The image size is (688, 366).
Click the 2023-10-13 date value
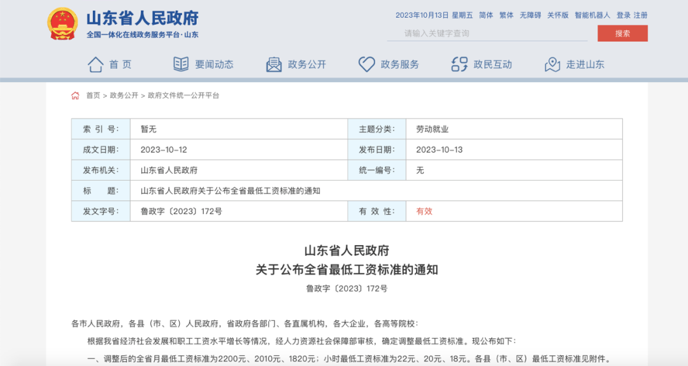pos(439,150)
